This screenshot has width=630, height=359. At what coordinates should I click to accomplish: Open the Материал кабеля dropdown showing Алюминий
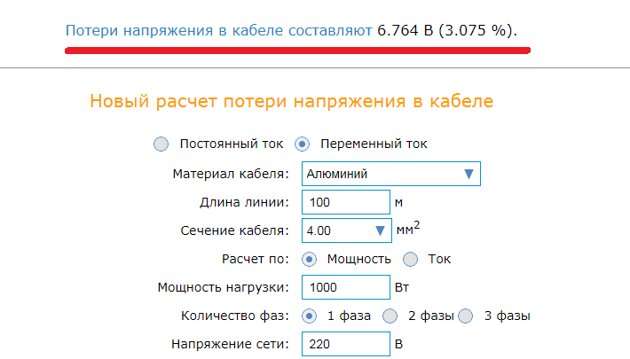pos(390,174)
